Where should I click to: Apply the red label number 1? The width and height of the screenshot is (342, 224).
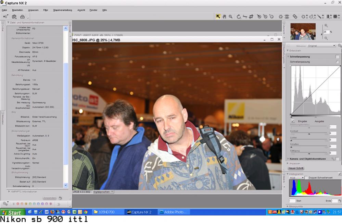coord(18,204)
